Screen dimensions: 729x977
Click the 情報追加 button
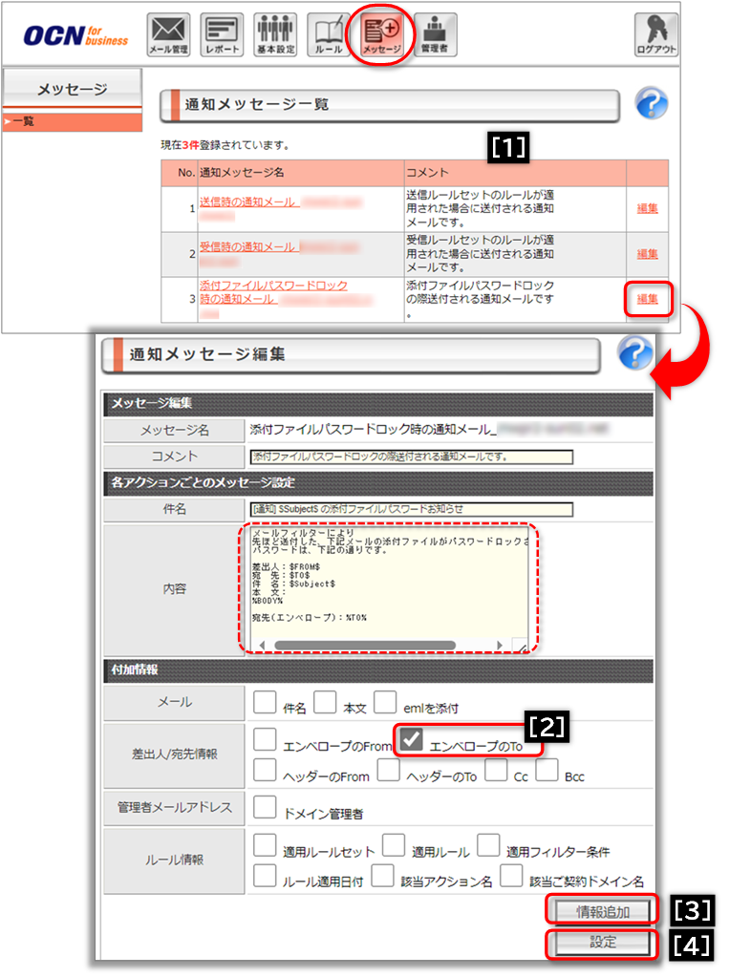coord(602,910)
